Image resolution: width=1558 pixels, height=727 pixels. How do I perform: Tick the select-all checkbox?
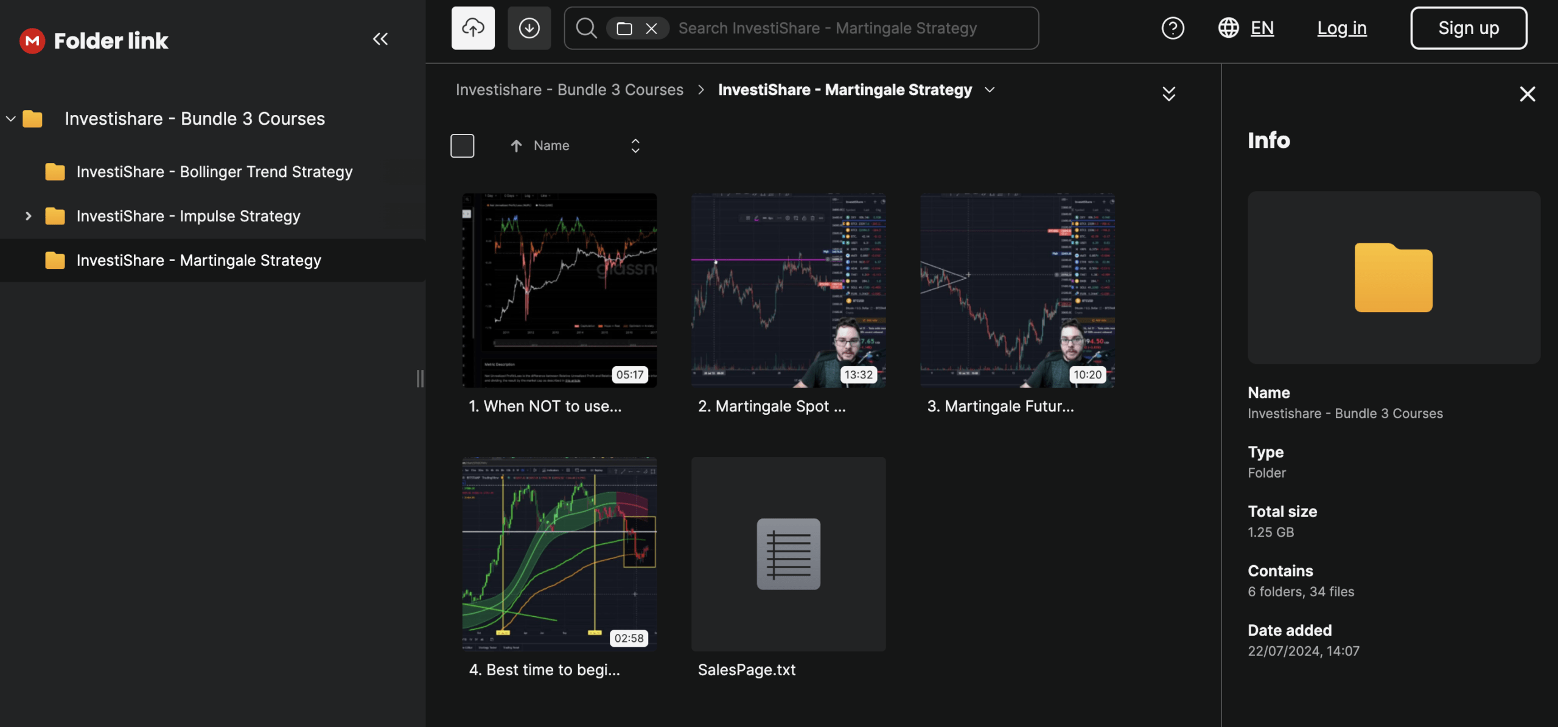(462, 146)
